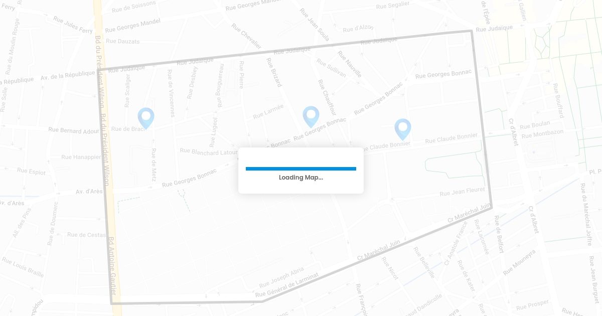This screenshot has width=602, height=316.
Task: Click the Rue de Cestas label
Action: coord(86,235)
